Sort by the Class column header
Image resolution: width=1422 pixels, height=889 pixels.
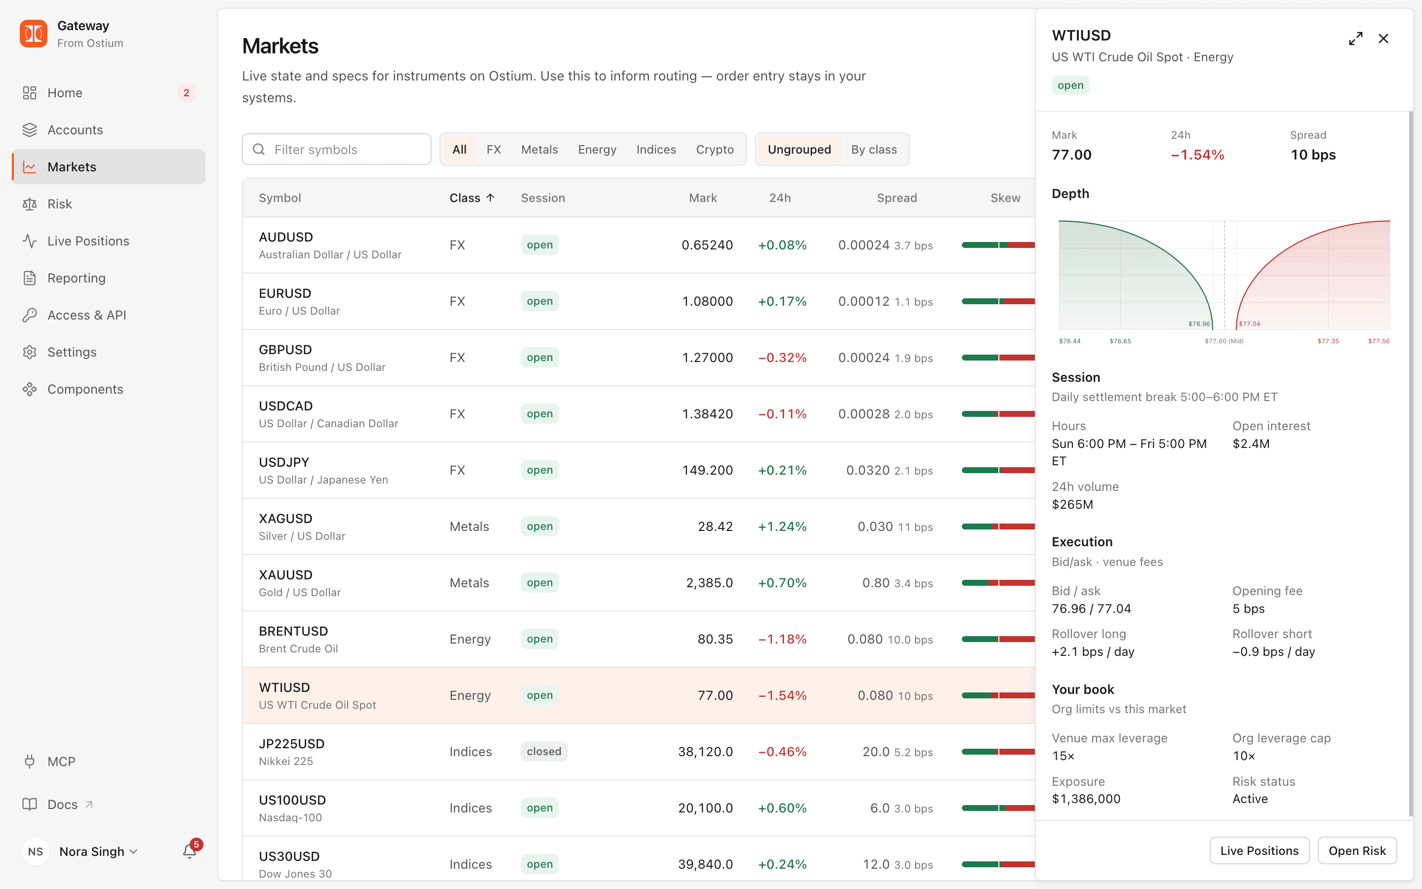pos(472,198)
